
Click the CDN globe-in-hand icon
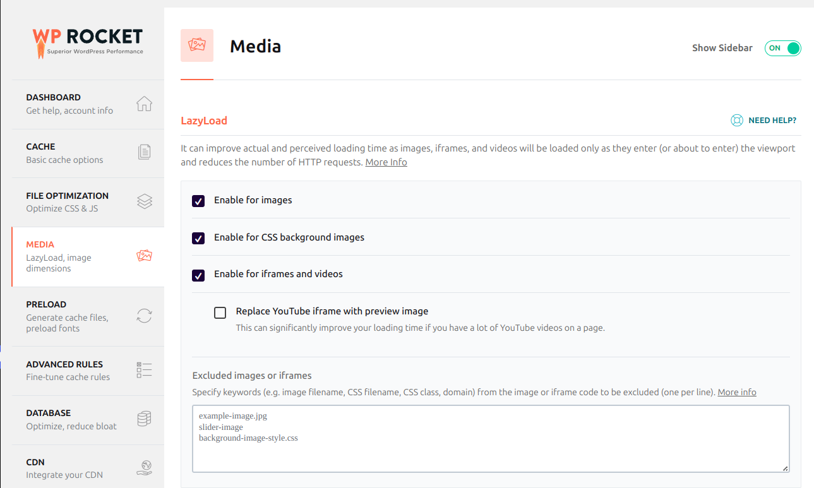145,468
